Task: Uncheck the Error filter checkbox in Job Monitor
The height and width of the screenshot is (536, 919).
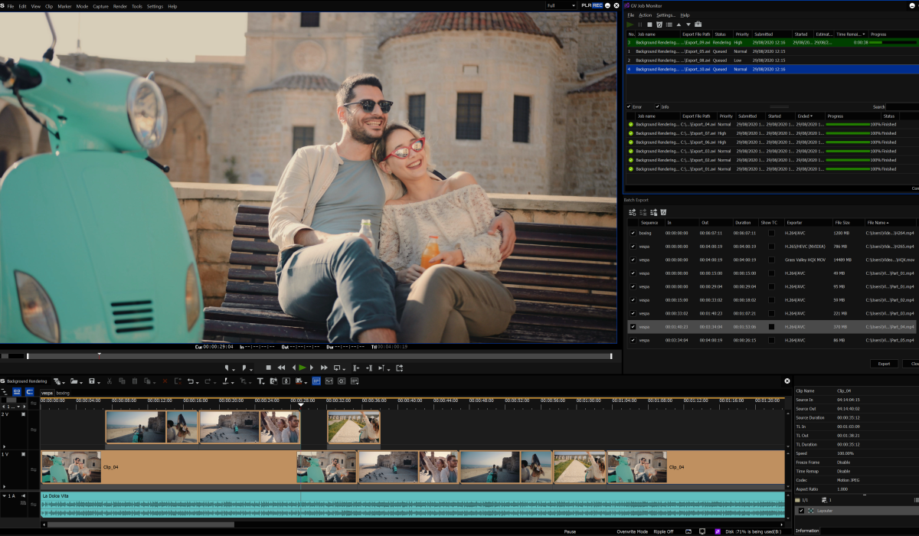Action: coord(629,106)
